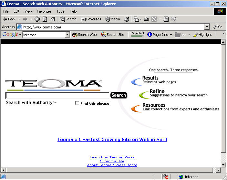Click the Print icon in toolbar
Screen dimensions: 227x180
[146, 19]
